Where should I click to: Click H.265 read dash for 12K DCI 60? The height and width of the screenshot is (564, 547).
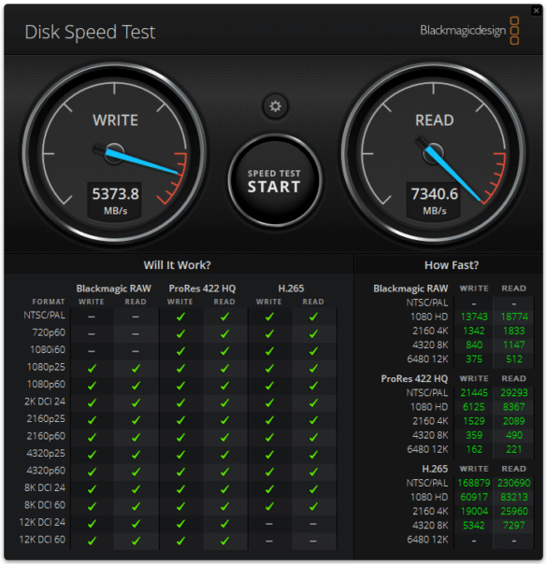point(313,542)
